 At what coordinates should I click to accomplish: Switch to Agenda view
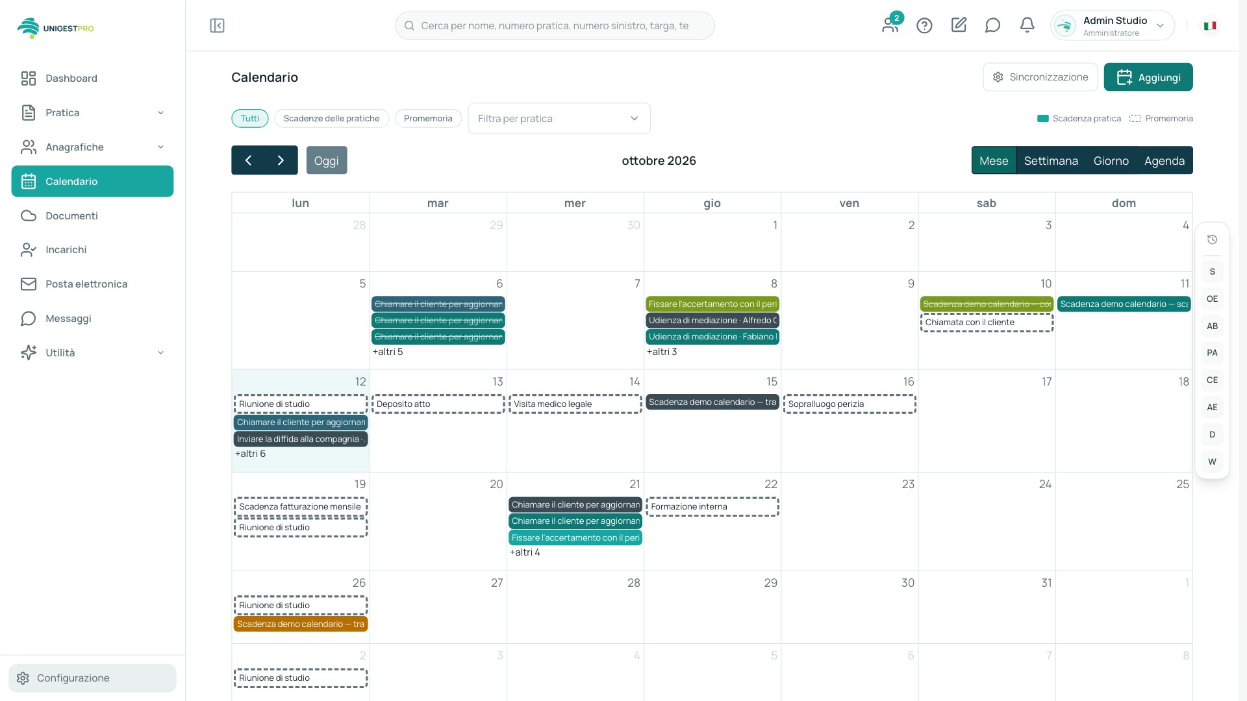(1165, 160)
